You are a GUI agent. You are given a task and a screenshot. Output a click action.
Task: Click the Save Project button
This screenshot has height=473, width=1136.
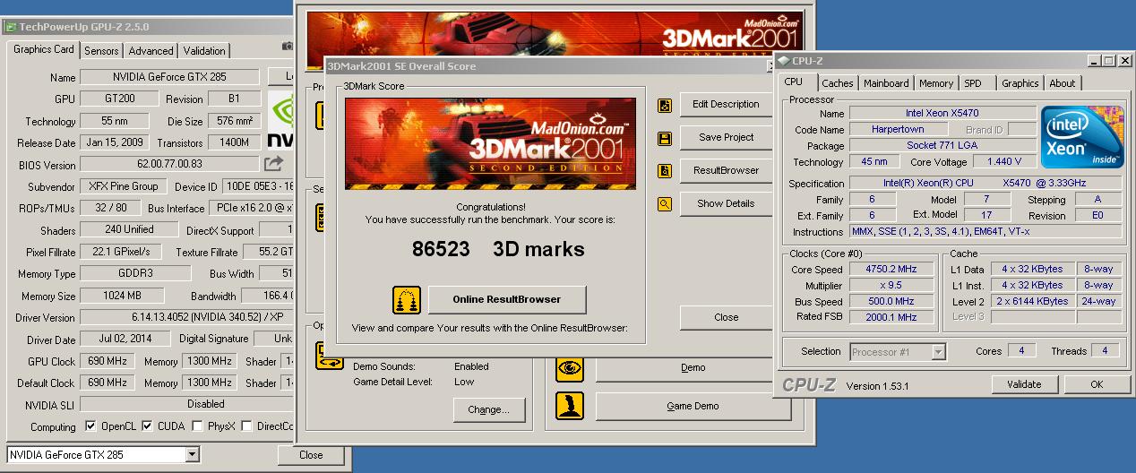click(x=726, y=138)
